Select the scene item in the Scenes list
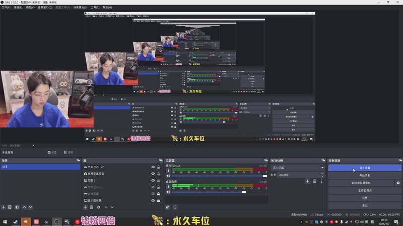Image resolution: width=403 pixels, height=226 pixels. coord(40,167)
